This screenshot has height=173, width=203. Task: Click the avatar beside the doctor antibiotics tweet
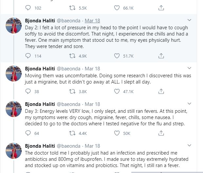[13, 151]
